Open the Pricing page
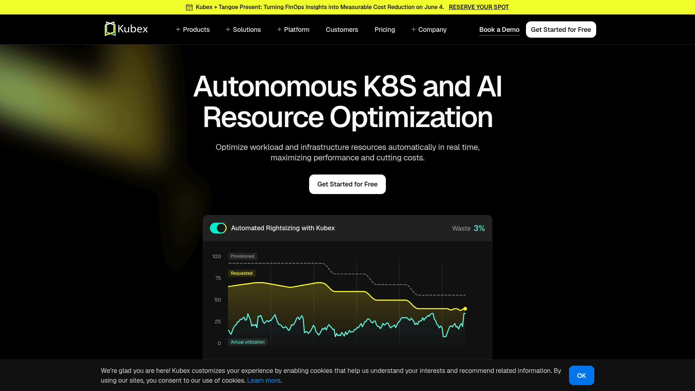The width and height of the screenshot is (695, 391). 385,30
